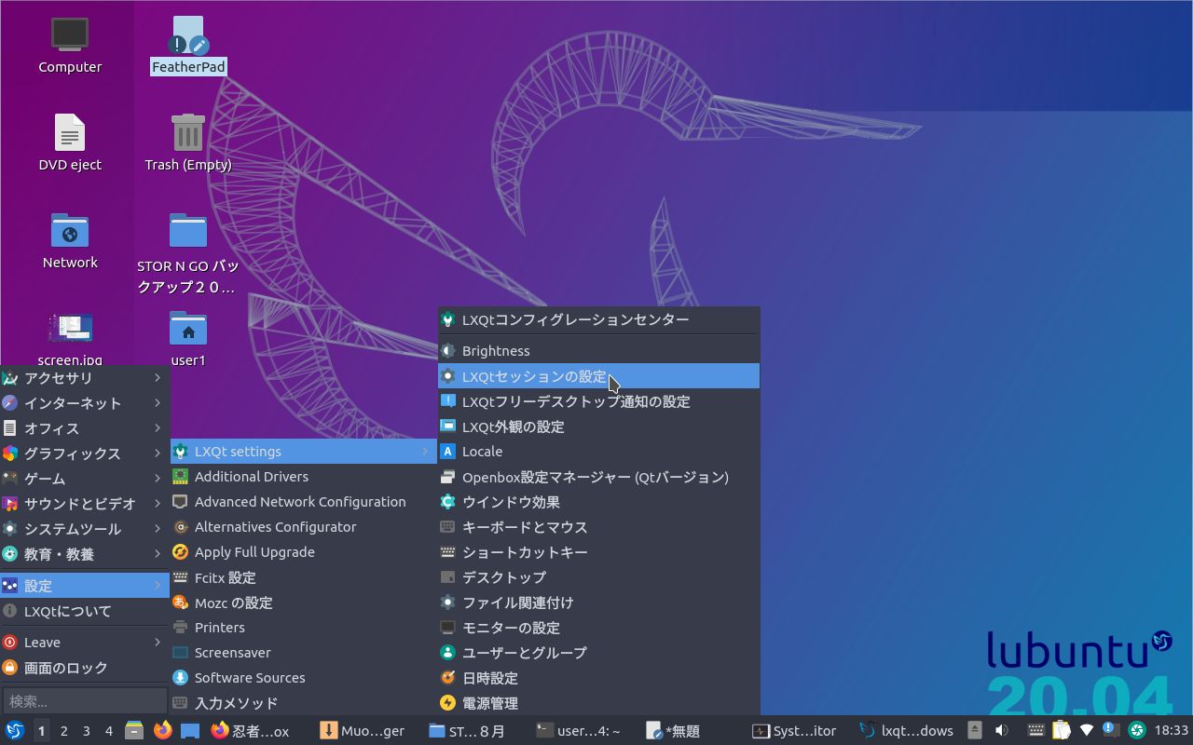Open ウインドウ効果 settings
The image size is (1193, 745).
coord(599,502)
